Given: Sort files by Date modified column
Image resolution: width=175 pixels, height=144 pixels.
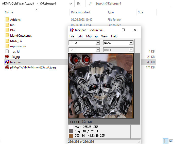Looking at the screenshot, I should tap(80, 12).
